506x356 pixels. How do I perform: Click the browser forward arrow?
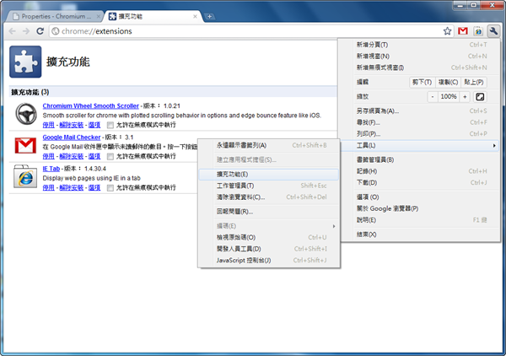[x=26, y=31]
